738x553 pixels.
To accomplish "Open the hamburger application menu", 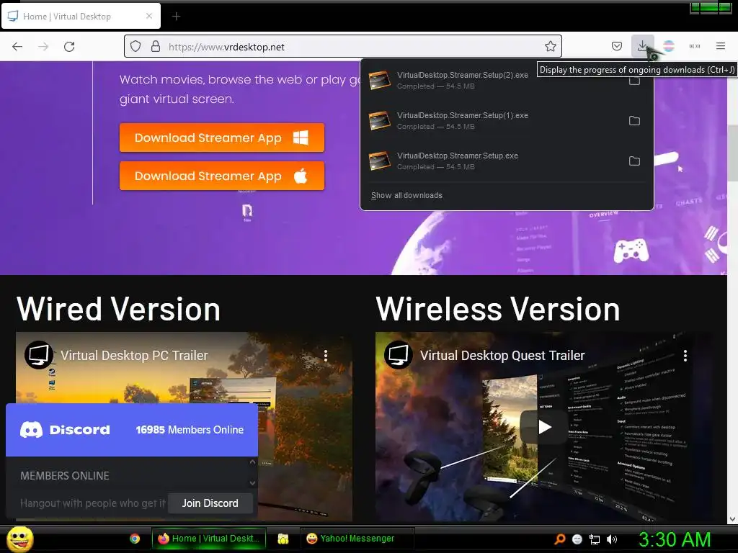I will (721, 46).
